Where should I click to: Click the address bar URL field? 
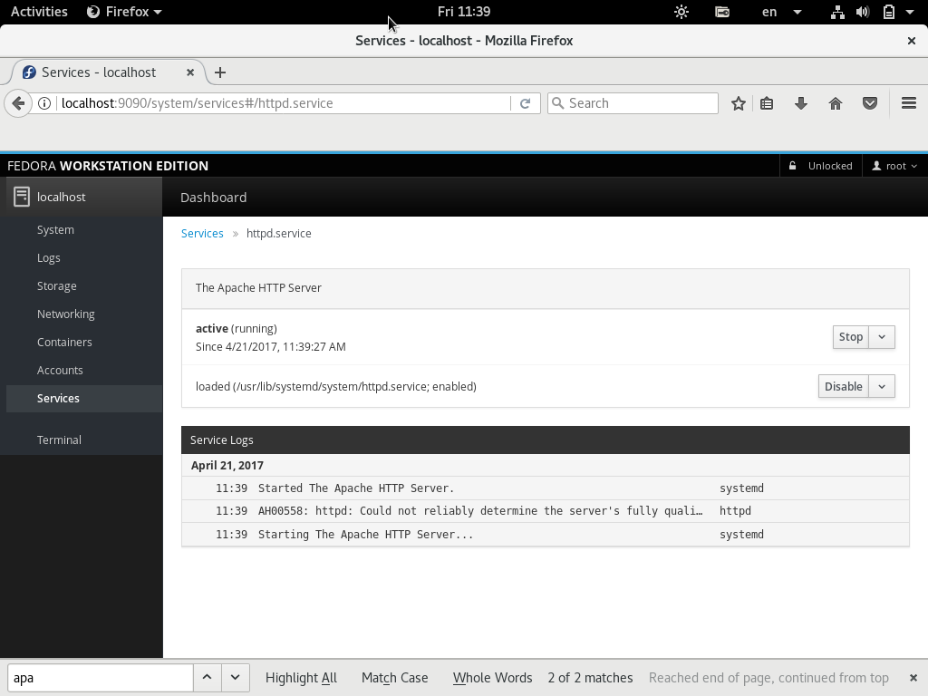tap(283, 103)
